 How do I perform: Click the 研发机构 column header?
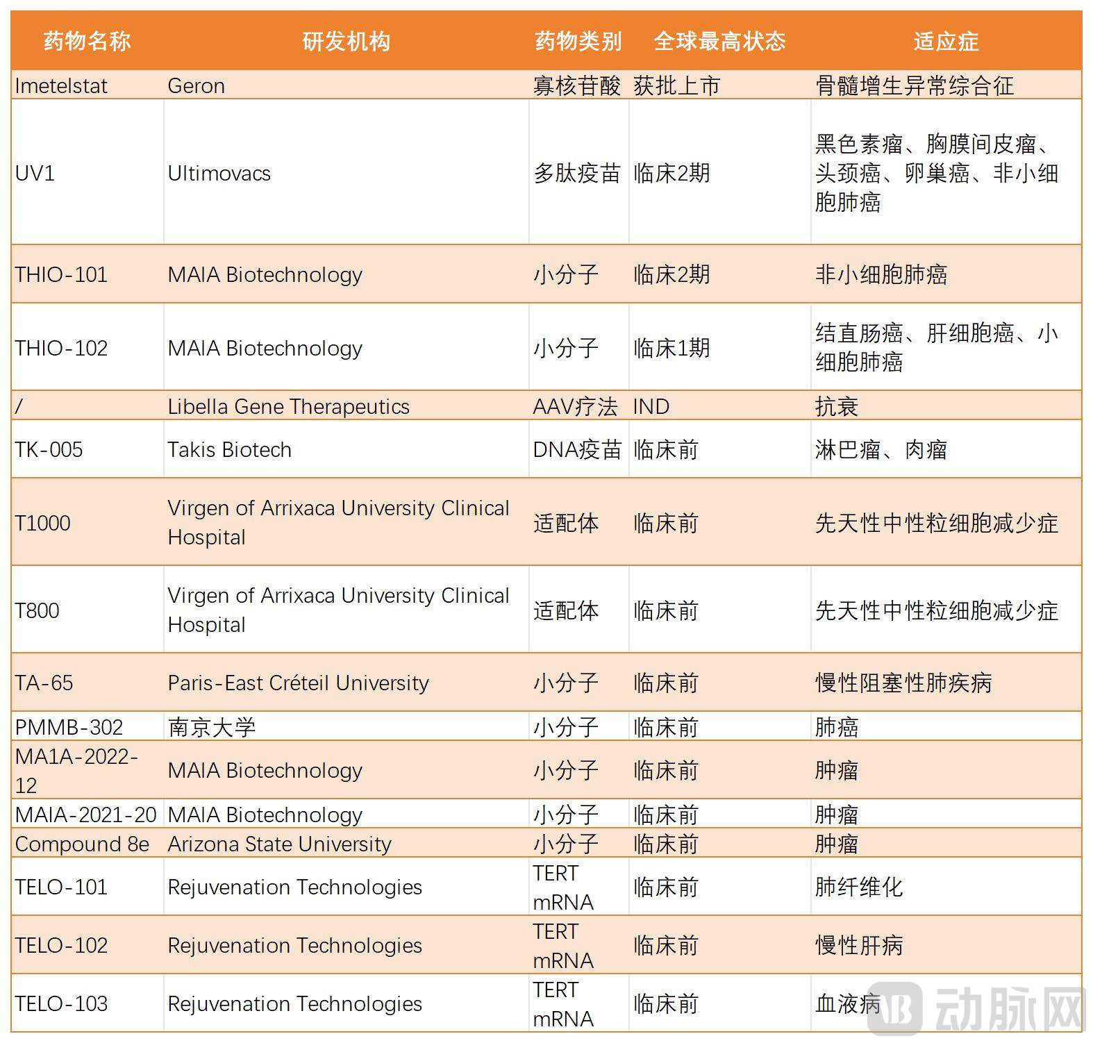click(x=347, y=42)
